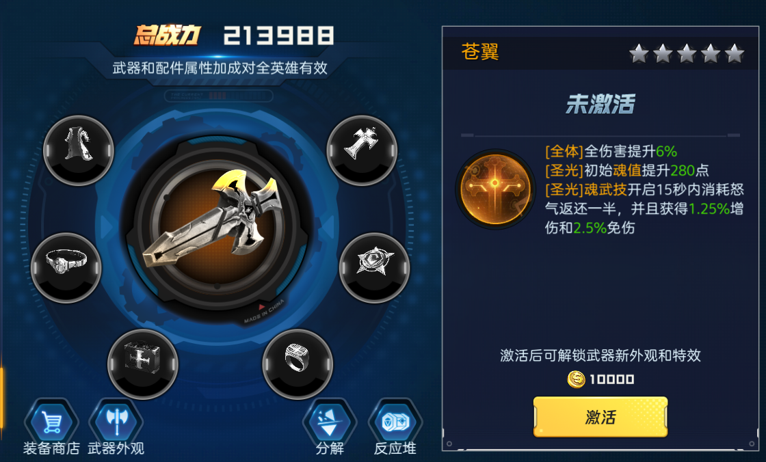Viewport: 766px width, 462px height.
Task: Open the 装备商店 equipment shop
Action: [x=51, y=427]
